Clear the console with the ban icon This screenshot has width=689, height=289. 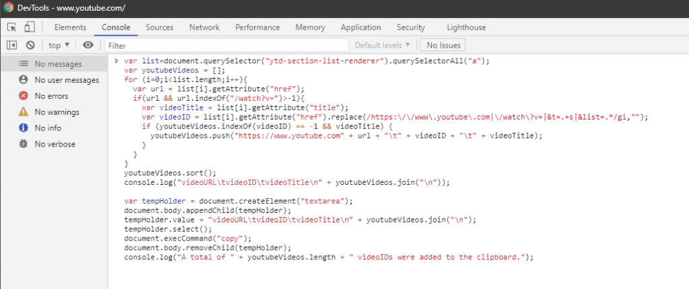point(30,45)
